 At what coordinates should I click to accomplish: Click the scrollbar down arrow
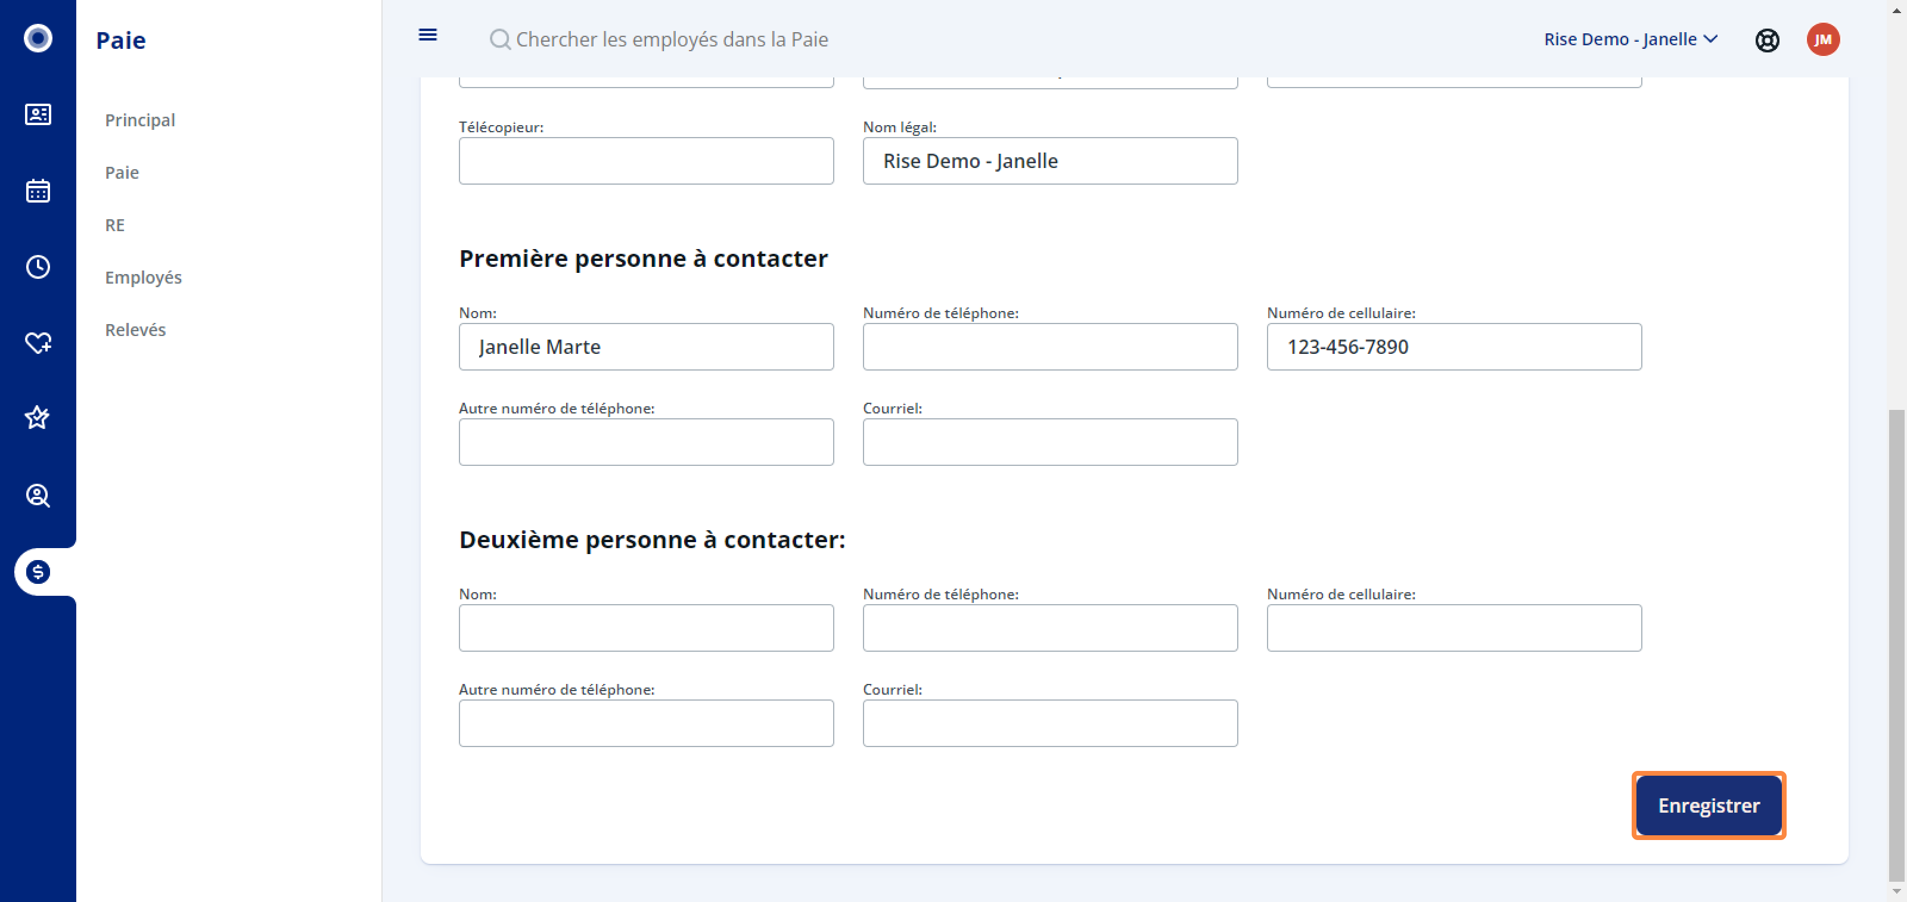1896,891
